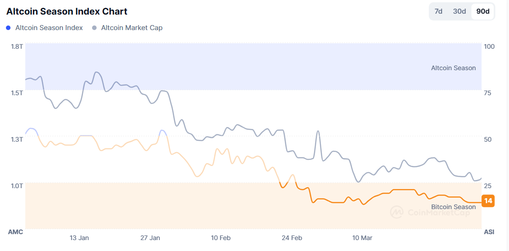
Task: Click the 10 Feb date marker
Action: (221, 238)
